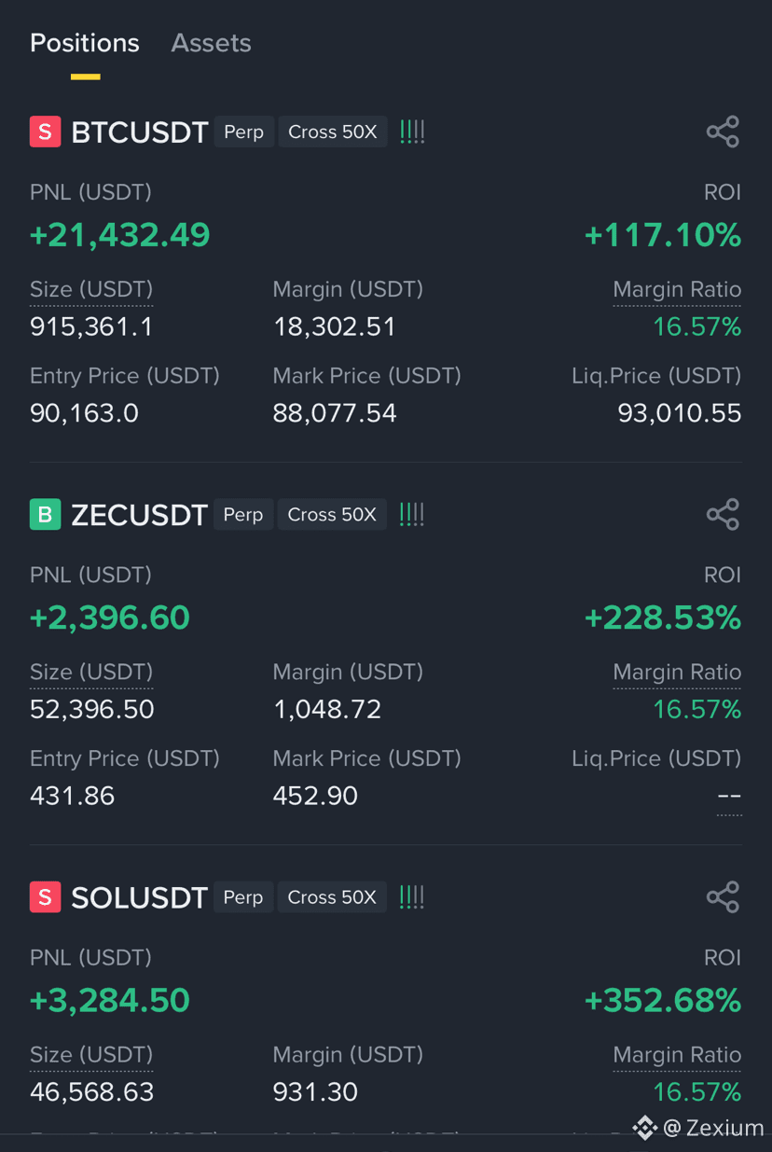Show the BTCUSDT Margin Ratio explanation
The height and width of the screenshot is (1152, 772).
[677, 290]
